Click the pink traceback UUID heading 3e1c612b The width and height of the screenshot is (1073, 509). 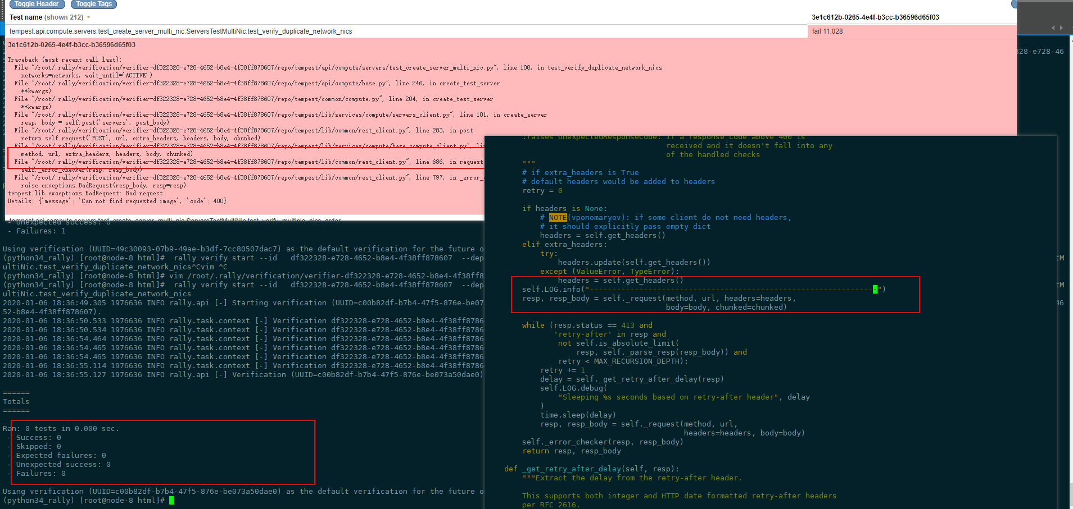71,45
